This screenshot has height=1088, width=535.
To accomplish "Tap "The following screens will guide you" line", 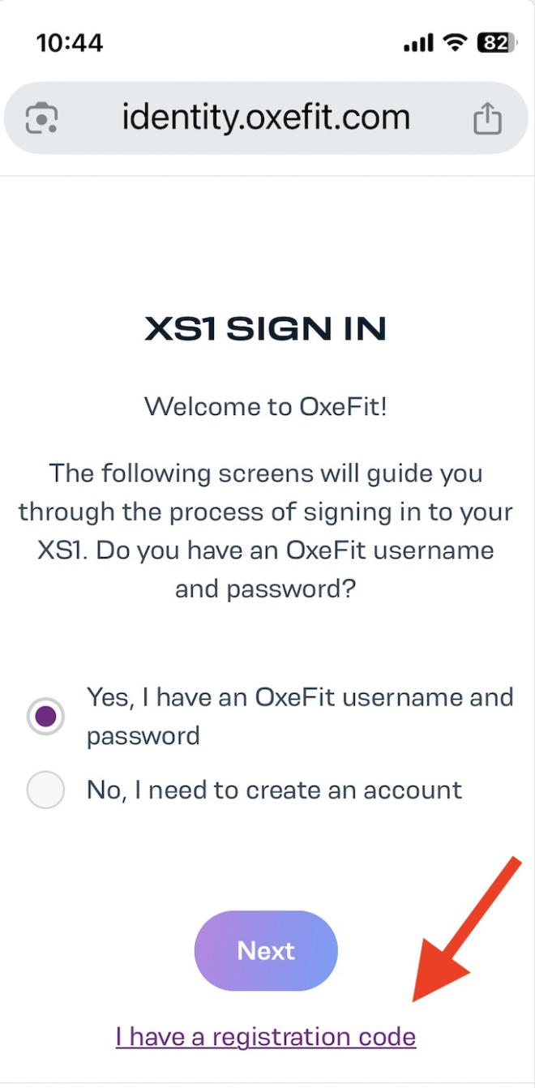I will point(266,473).
